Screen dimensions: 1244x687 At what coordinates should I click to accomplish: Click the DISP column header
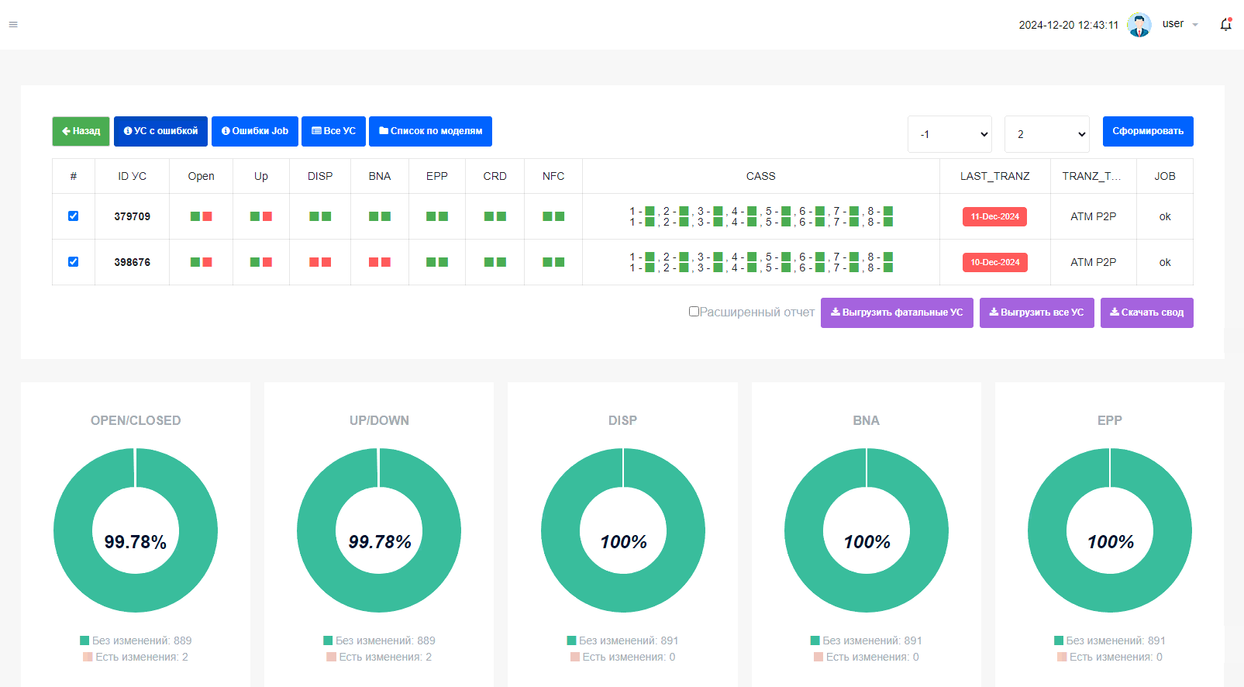tap(320, 176)
